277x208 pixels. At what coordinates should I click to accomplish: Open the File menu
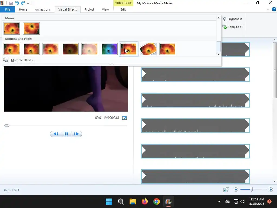pyautogui.click(x=8, y=9)
